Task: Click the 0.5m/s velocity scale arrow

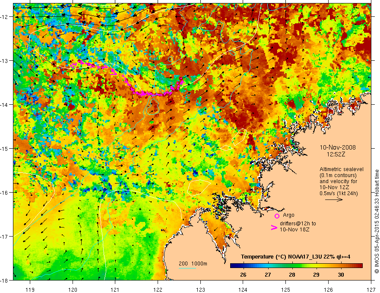Action: [334, 199]
